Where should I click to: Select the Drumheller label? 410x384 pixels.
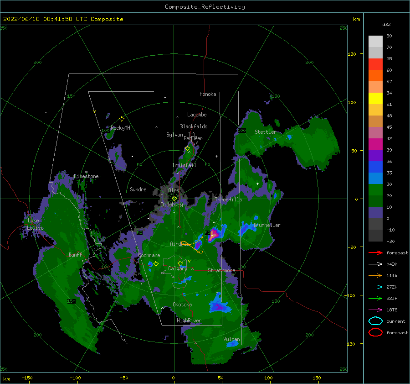267,225
